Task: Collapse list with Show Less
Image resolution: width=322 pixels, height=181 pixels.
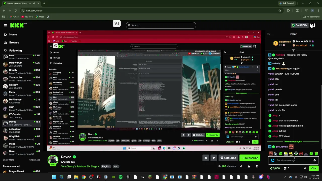Action: point(34,160)
